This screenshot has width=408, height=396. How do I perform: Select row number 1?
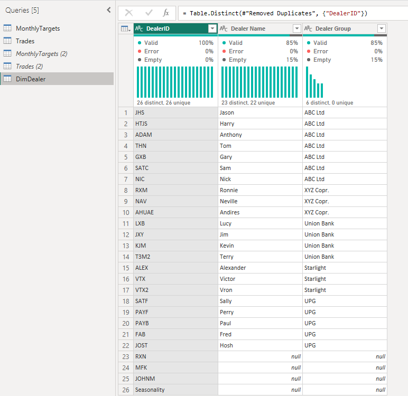tap(126, 113)
